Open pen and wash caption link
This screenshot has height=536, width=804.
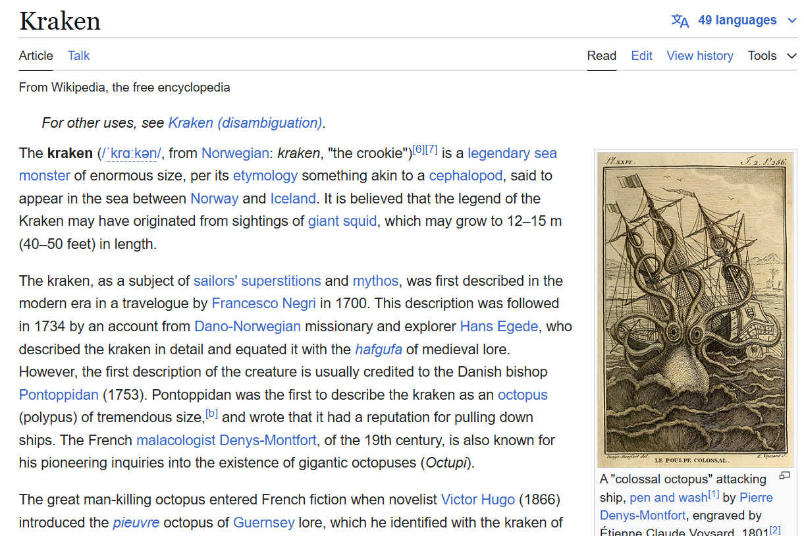(668, 498)
